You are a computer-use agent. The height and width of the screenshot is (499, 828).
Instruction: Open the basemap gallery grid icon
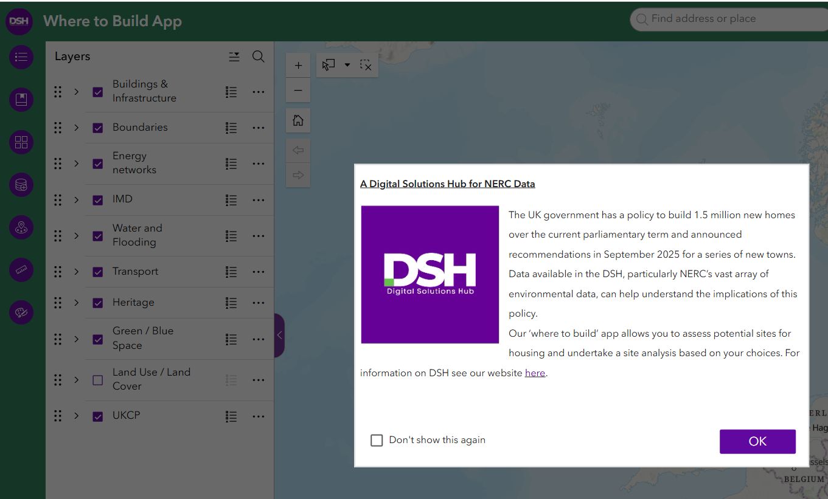click(x=21, y=142)
